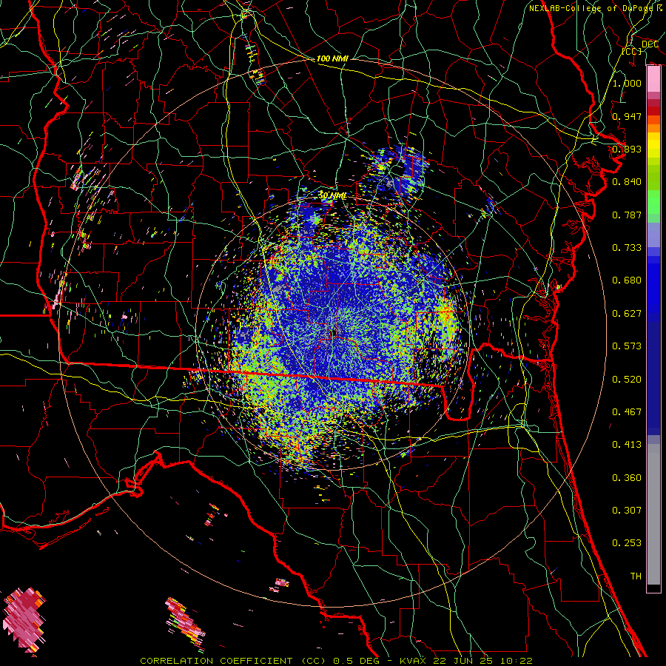666x666 pixels.
Task: Select the 0.360 legend value
Action: 627,478
